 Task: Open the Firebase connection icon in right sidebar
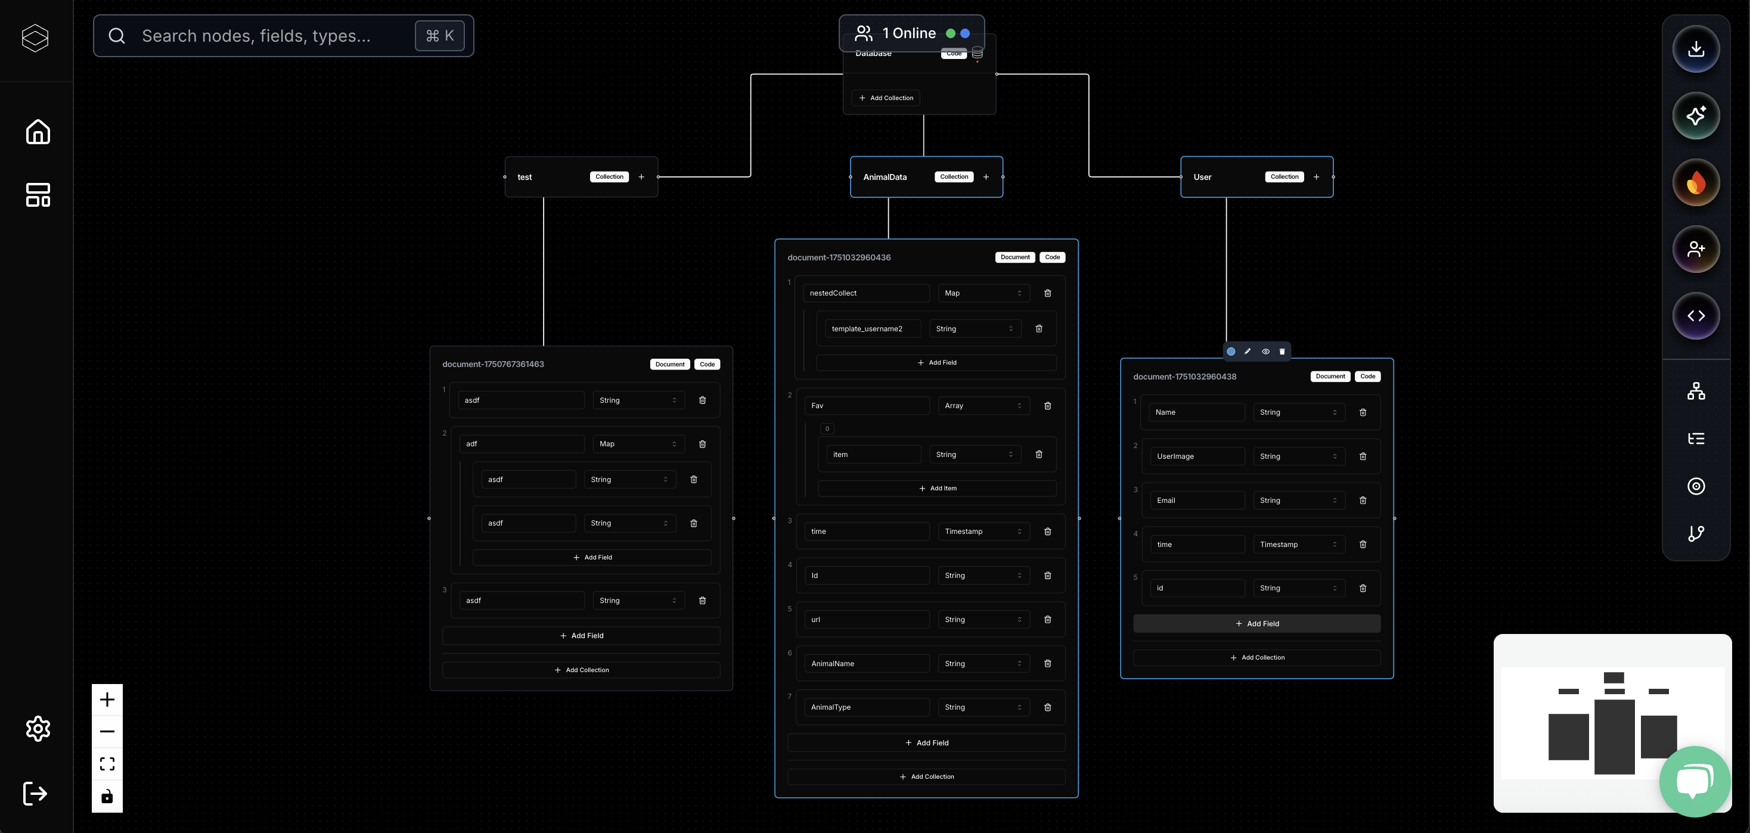coord(1696,182)
